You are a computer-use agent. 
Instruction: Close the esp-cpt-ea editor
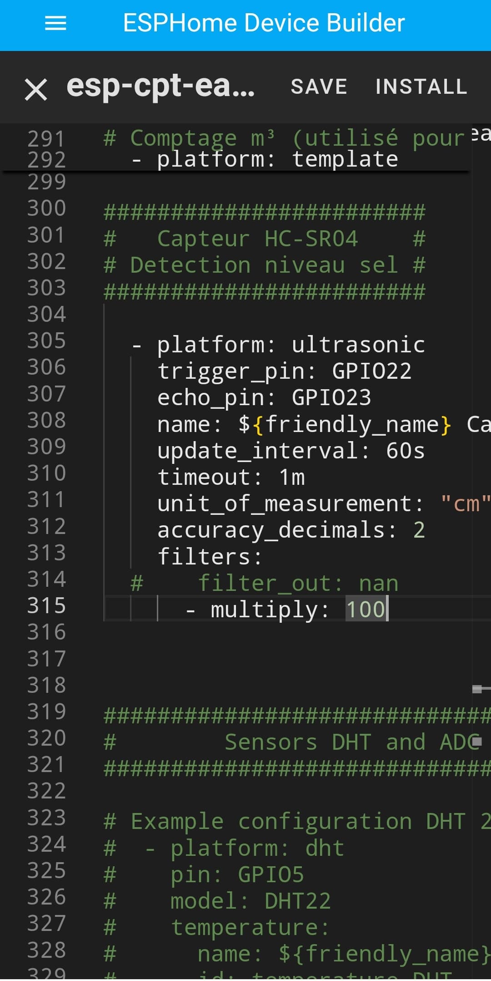pyautogui.click(x=36, y=89)
